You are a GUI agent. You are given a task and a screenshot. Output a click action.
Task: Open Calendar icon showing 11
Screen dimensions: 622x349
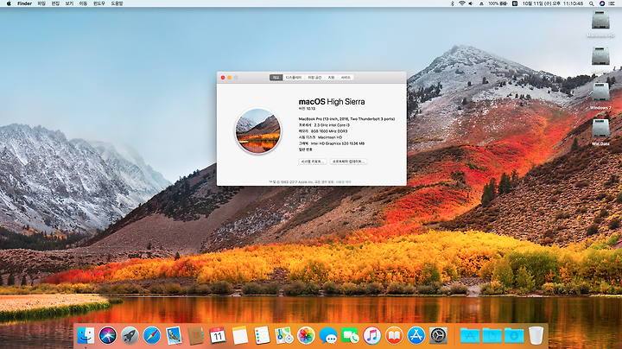tap(218, 335)
